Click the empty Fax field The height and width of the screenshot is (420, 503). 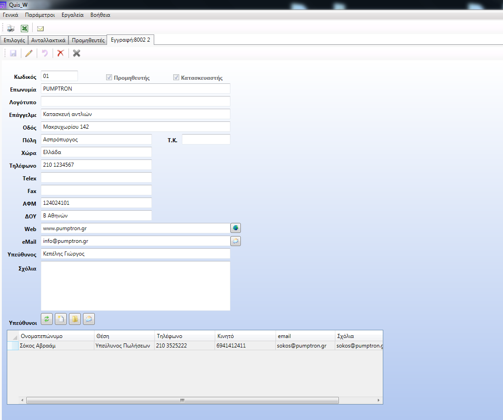tap(96, 190)
